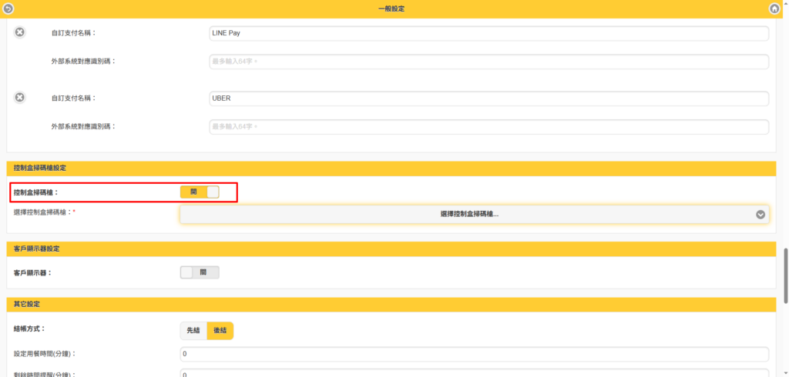This screenshot has height=377, width=789.
Task: Open the 選擇控制盒掃碼槍 dropdown
Action: tap(474, 214)
